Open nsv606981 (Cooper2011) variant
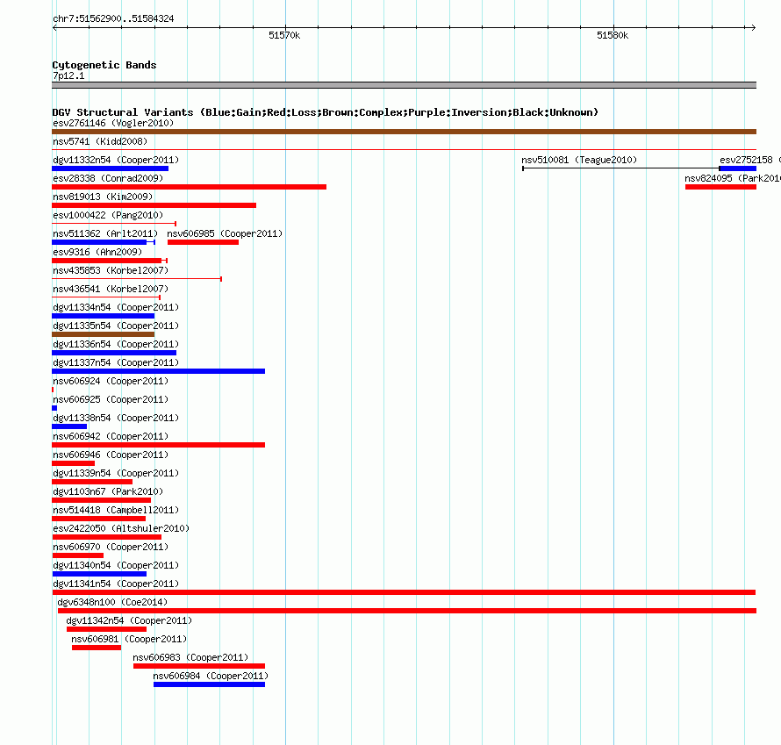The image size is (781, 745). click(x=129, y=639)
